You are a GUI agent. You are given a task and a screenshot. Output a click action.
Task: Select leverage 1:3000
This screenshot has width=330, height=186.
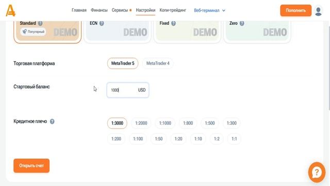pos(117,123)
